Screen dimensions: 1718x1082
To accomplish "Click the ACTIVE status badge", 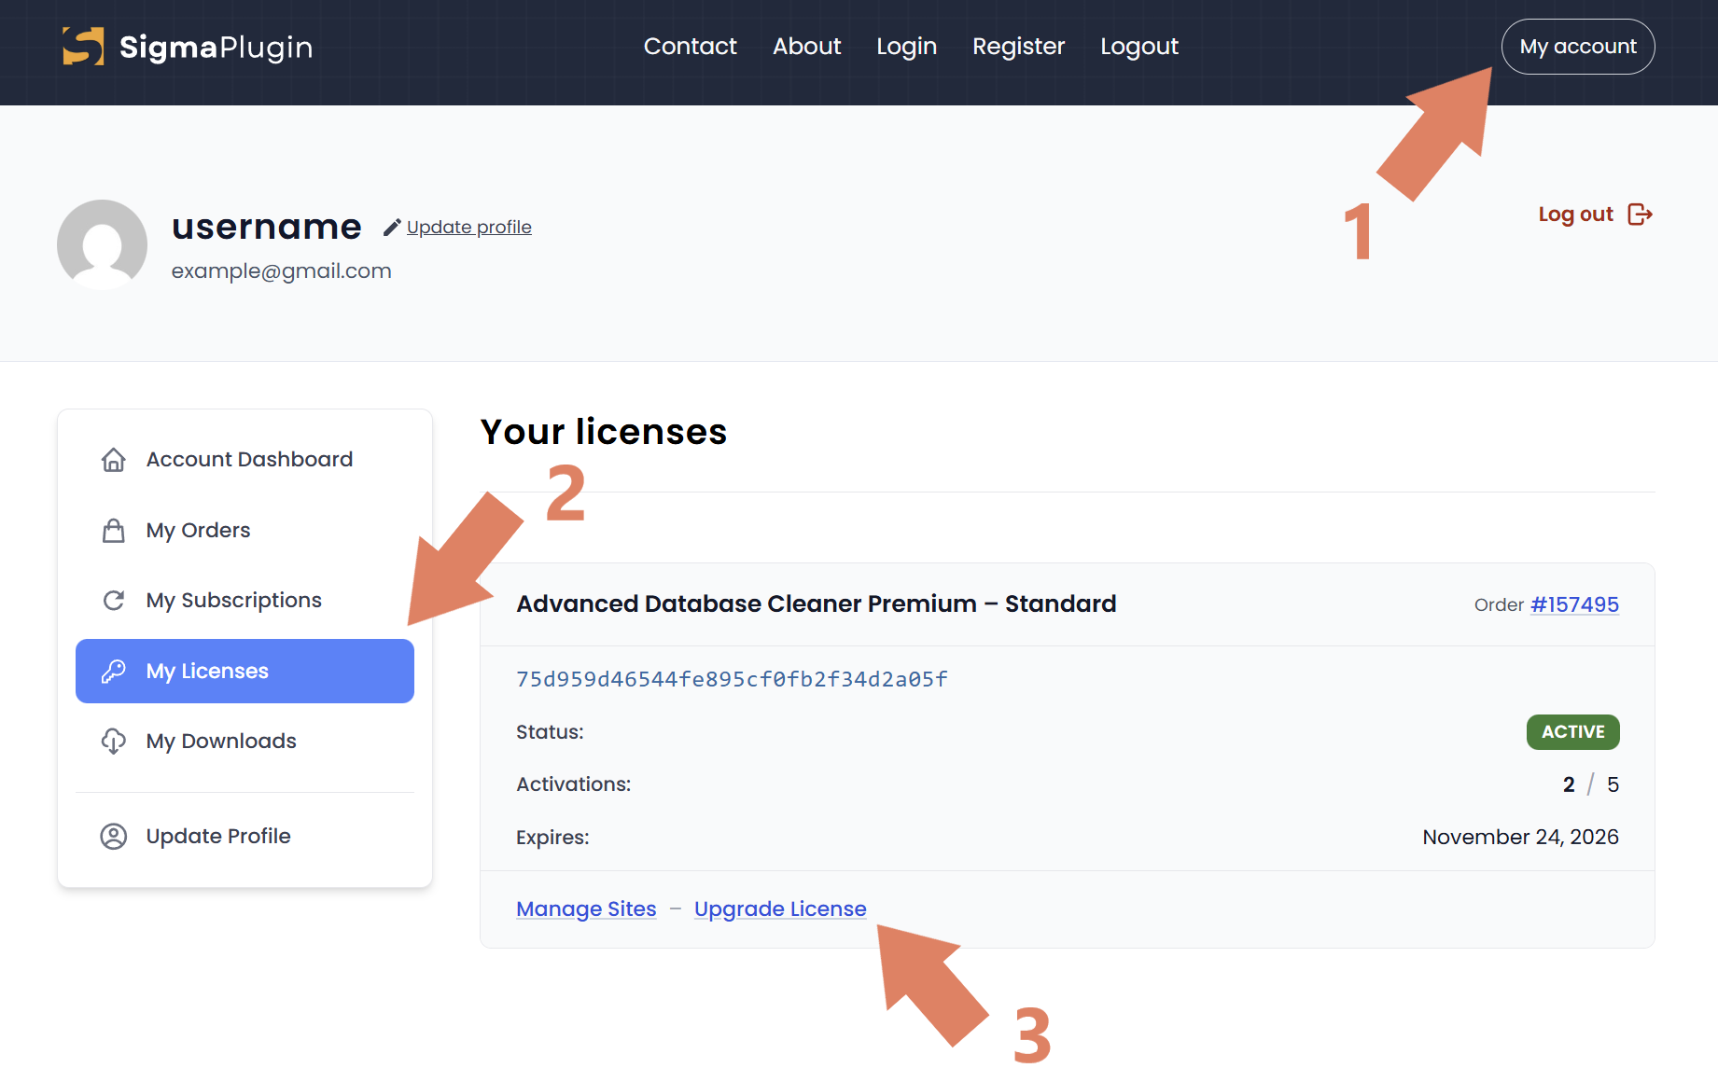I will (1573, 732).
